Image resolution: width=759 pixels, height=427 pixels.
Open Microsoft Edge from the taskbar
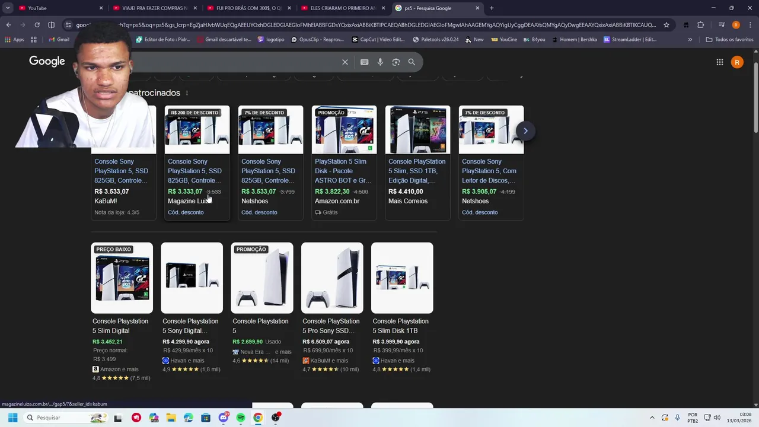[x=189, y=418]
